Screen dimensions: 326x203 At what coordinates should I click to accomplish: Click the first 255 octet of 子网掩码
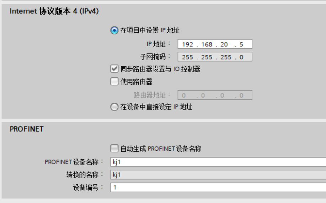187,57
